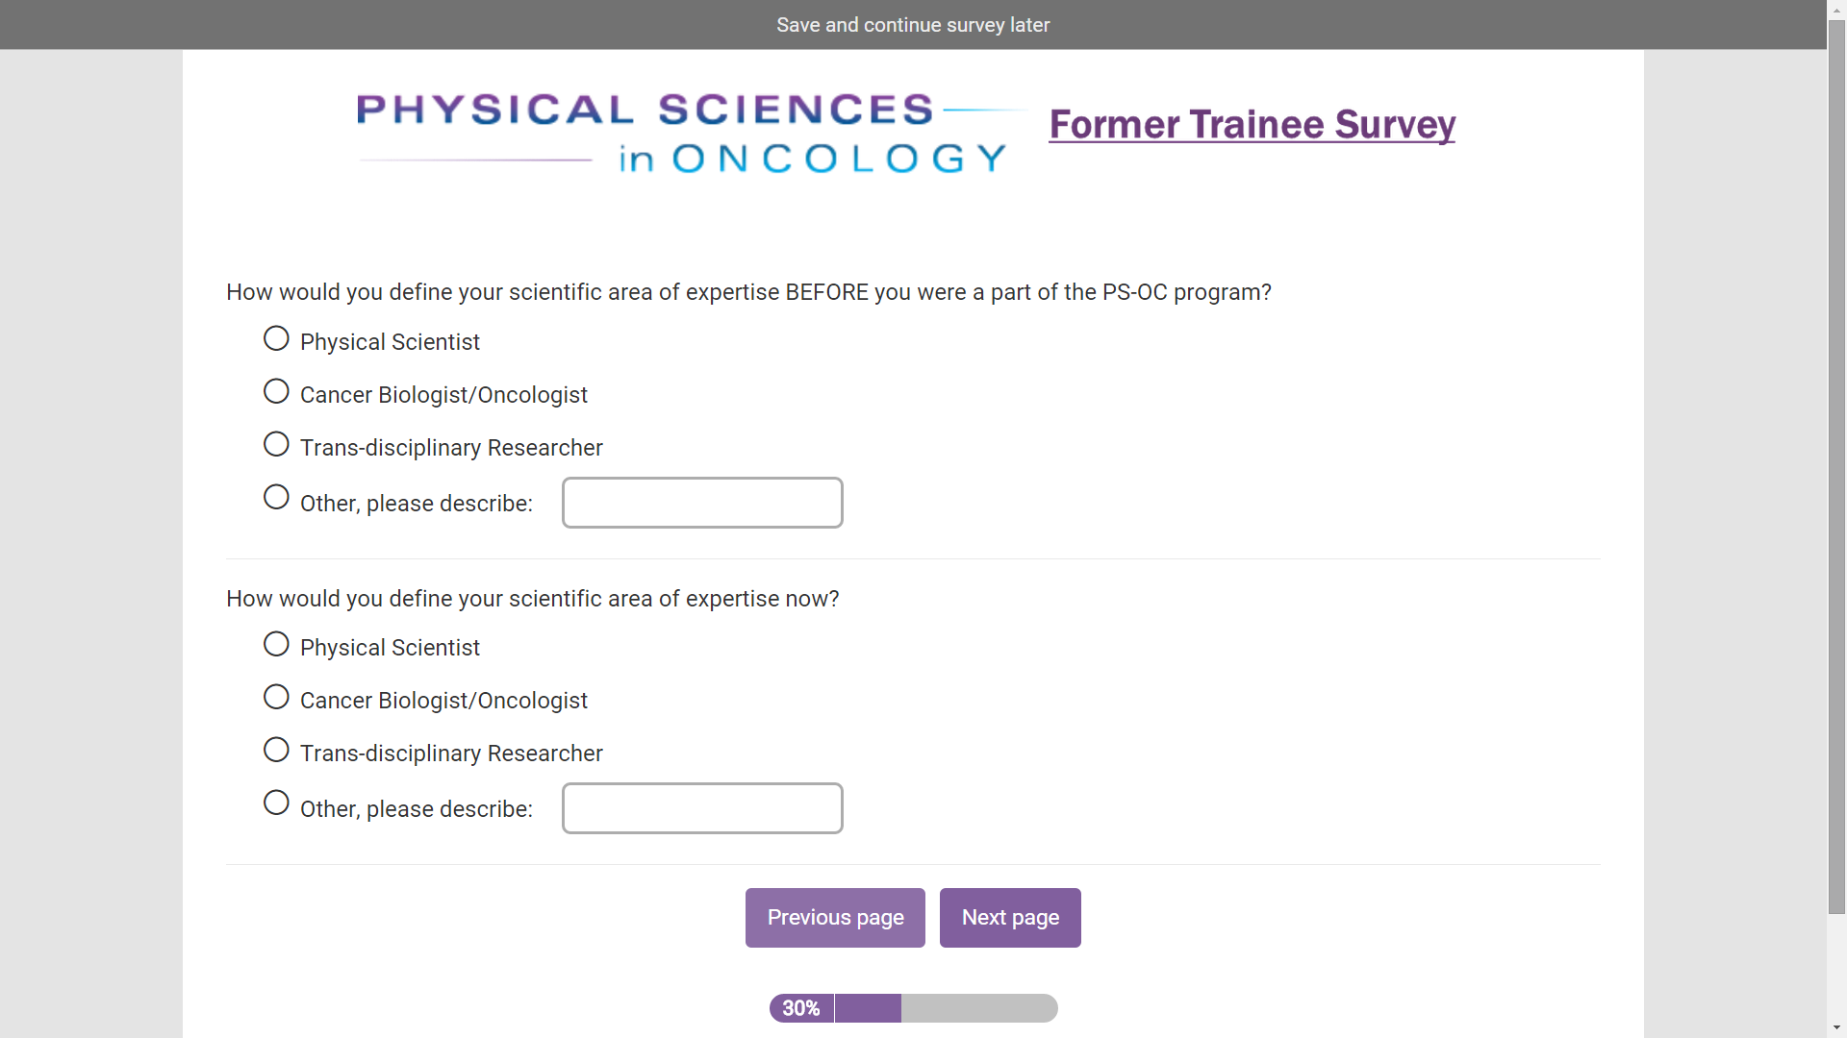The width and height of the screenshot is (1847, 1038).
Task: Click the Physical Scientist label under BEFORE question
Action: point(390,342)
